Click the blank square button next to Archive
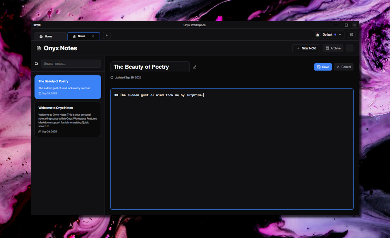 click(350, 48)
